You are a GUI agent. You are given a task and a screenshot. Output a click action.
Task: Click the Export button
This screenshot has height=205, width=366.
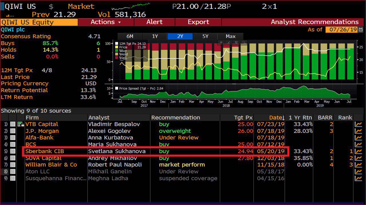[198, 22]
